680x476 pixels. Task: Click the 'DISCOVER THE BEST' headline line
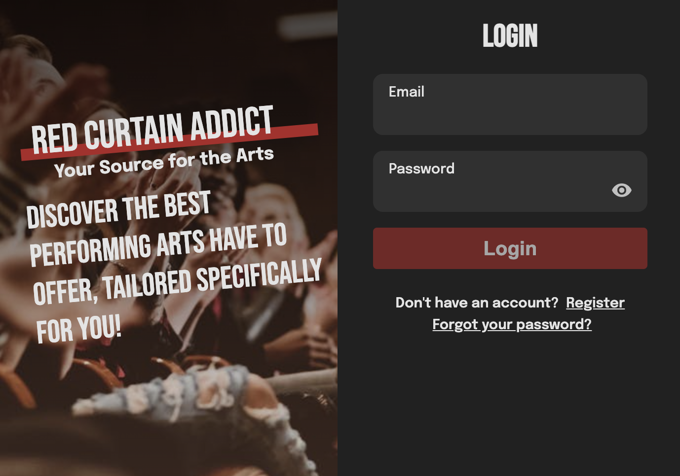click(118, 210)
